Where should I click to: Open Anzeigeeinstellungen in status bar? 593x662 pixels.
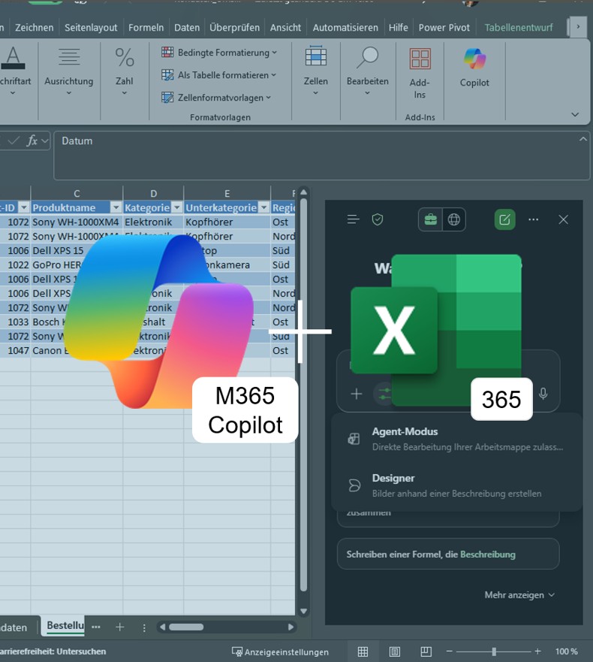click(x=280, y=651)
